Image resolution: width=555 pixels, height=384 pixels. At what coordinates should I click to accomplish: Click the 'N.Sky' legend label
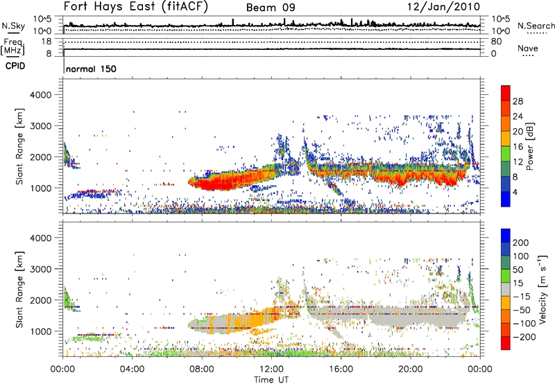(13, 26)
